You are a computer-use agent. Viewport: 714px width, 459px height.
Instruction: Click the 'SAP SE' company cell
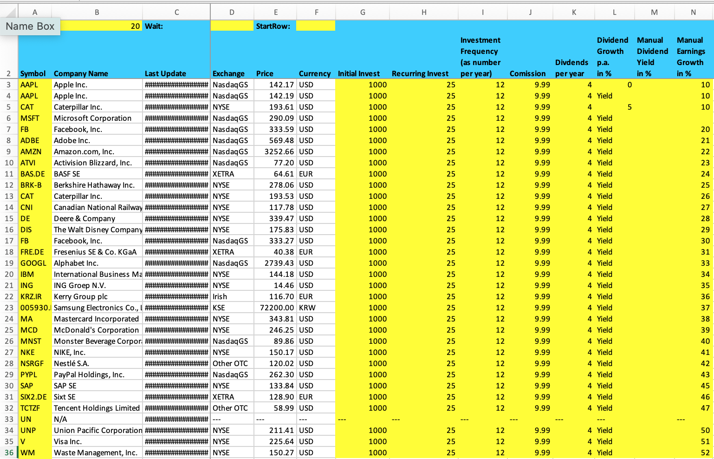coord(97,386)
